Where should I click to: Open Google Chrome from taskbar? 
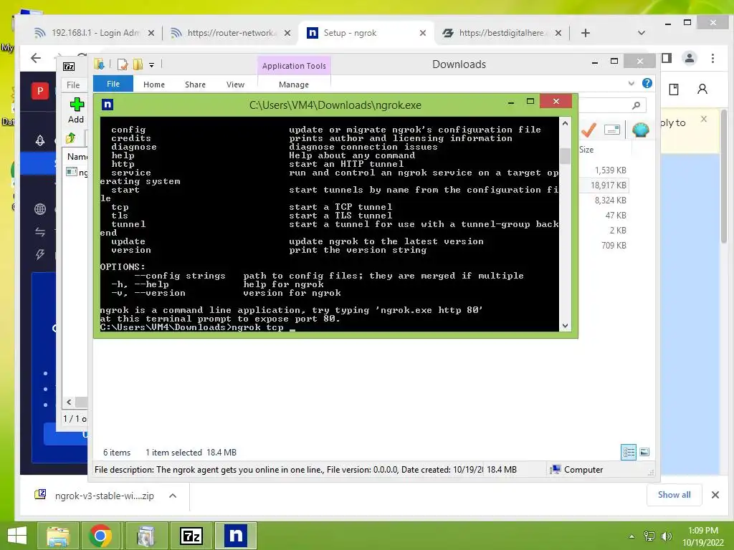tap(100, 536)
